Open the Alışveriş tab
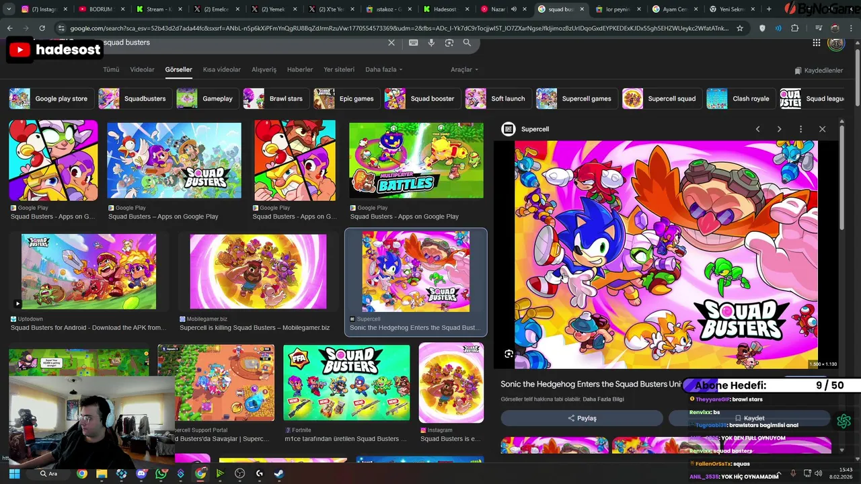Screen dimensions: 861x484 click(x=264, y=70)
